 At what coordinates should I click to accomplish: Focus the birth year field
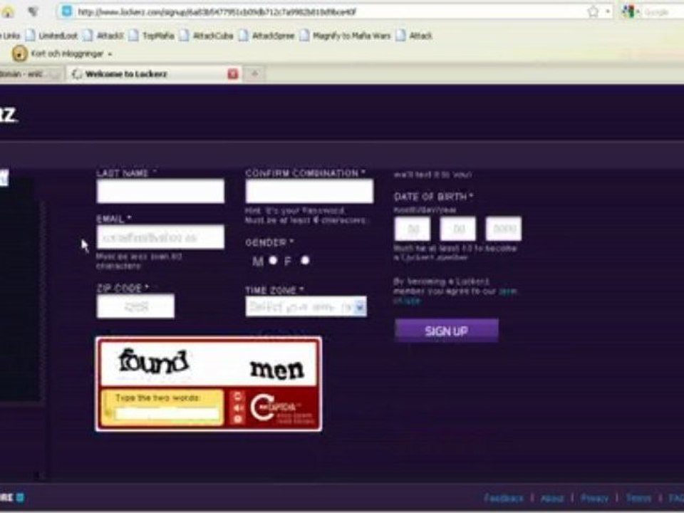pyautogui.click(x=504, y=229)
